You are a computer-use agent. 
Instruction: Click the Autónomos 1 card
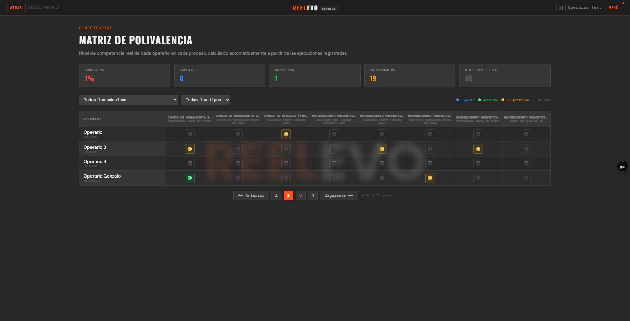(x=315, y=76)
